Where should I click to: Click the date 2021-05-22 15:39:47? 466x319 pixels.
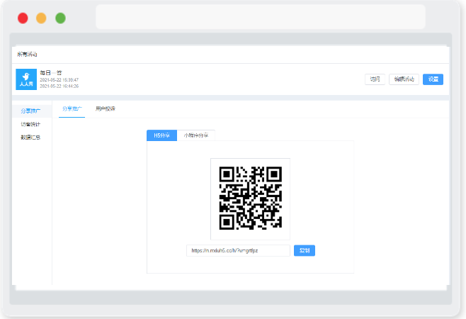[59, 79]
